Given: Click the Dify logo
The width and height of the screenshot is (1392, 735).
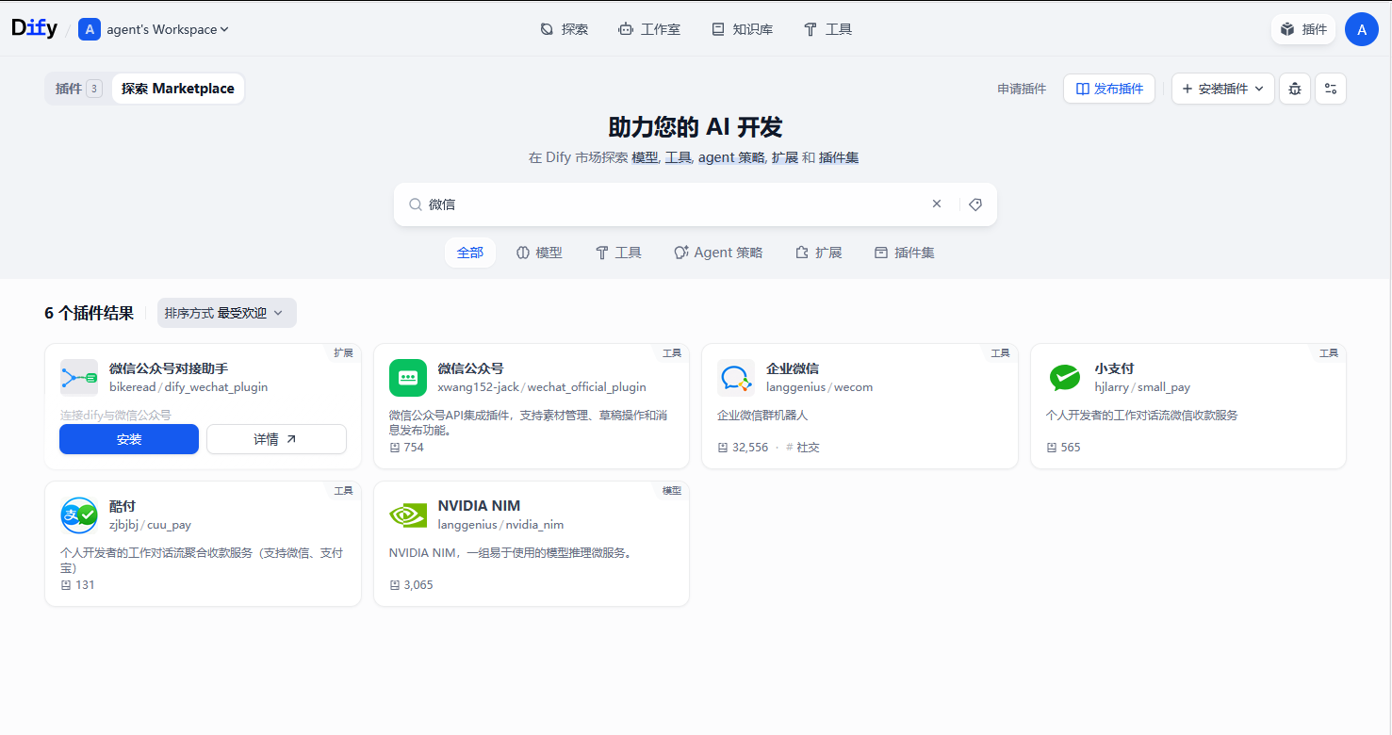Looking at the screenshot, I should click(35, 28).
